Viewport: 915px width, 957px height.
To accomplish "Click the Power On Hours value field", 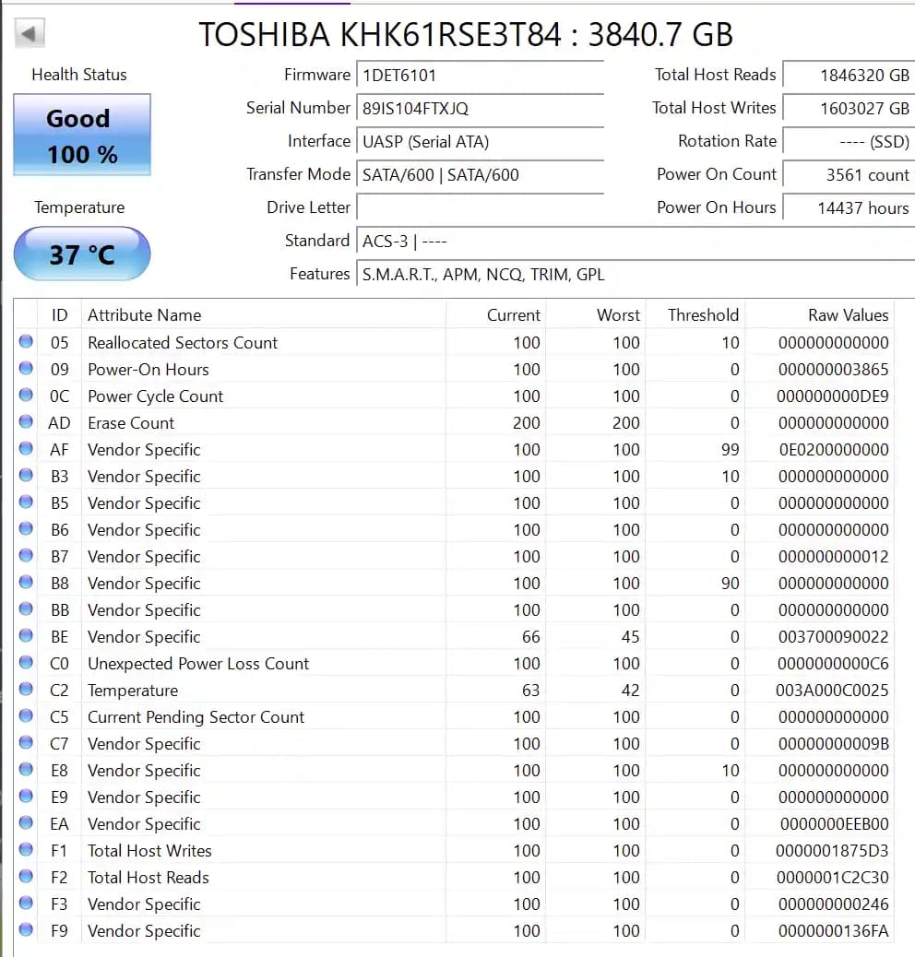I will point(848,207).
